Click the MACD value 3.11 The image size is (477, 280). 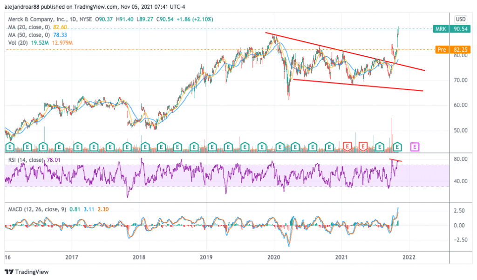[89, 209]
